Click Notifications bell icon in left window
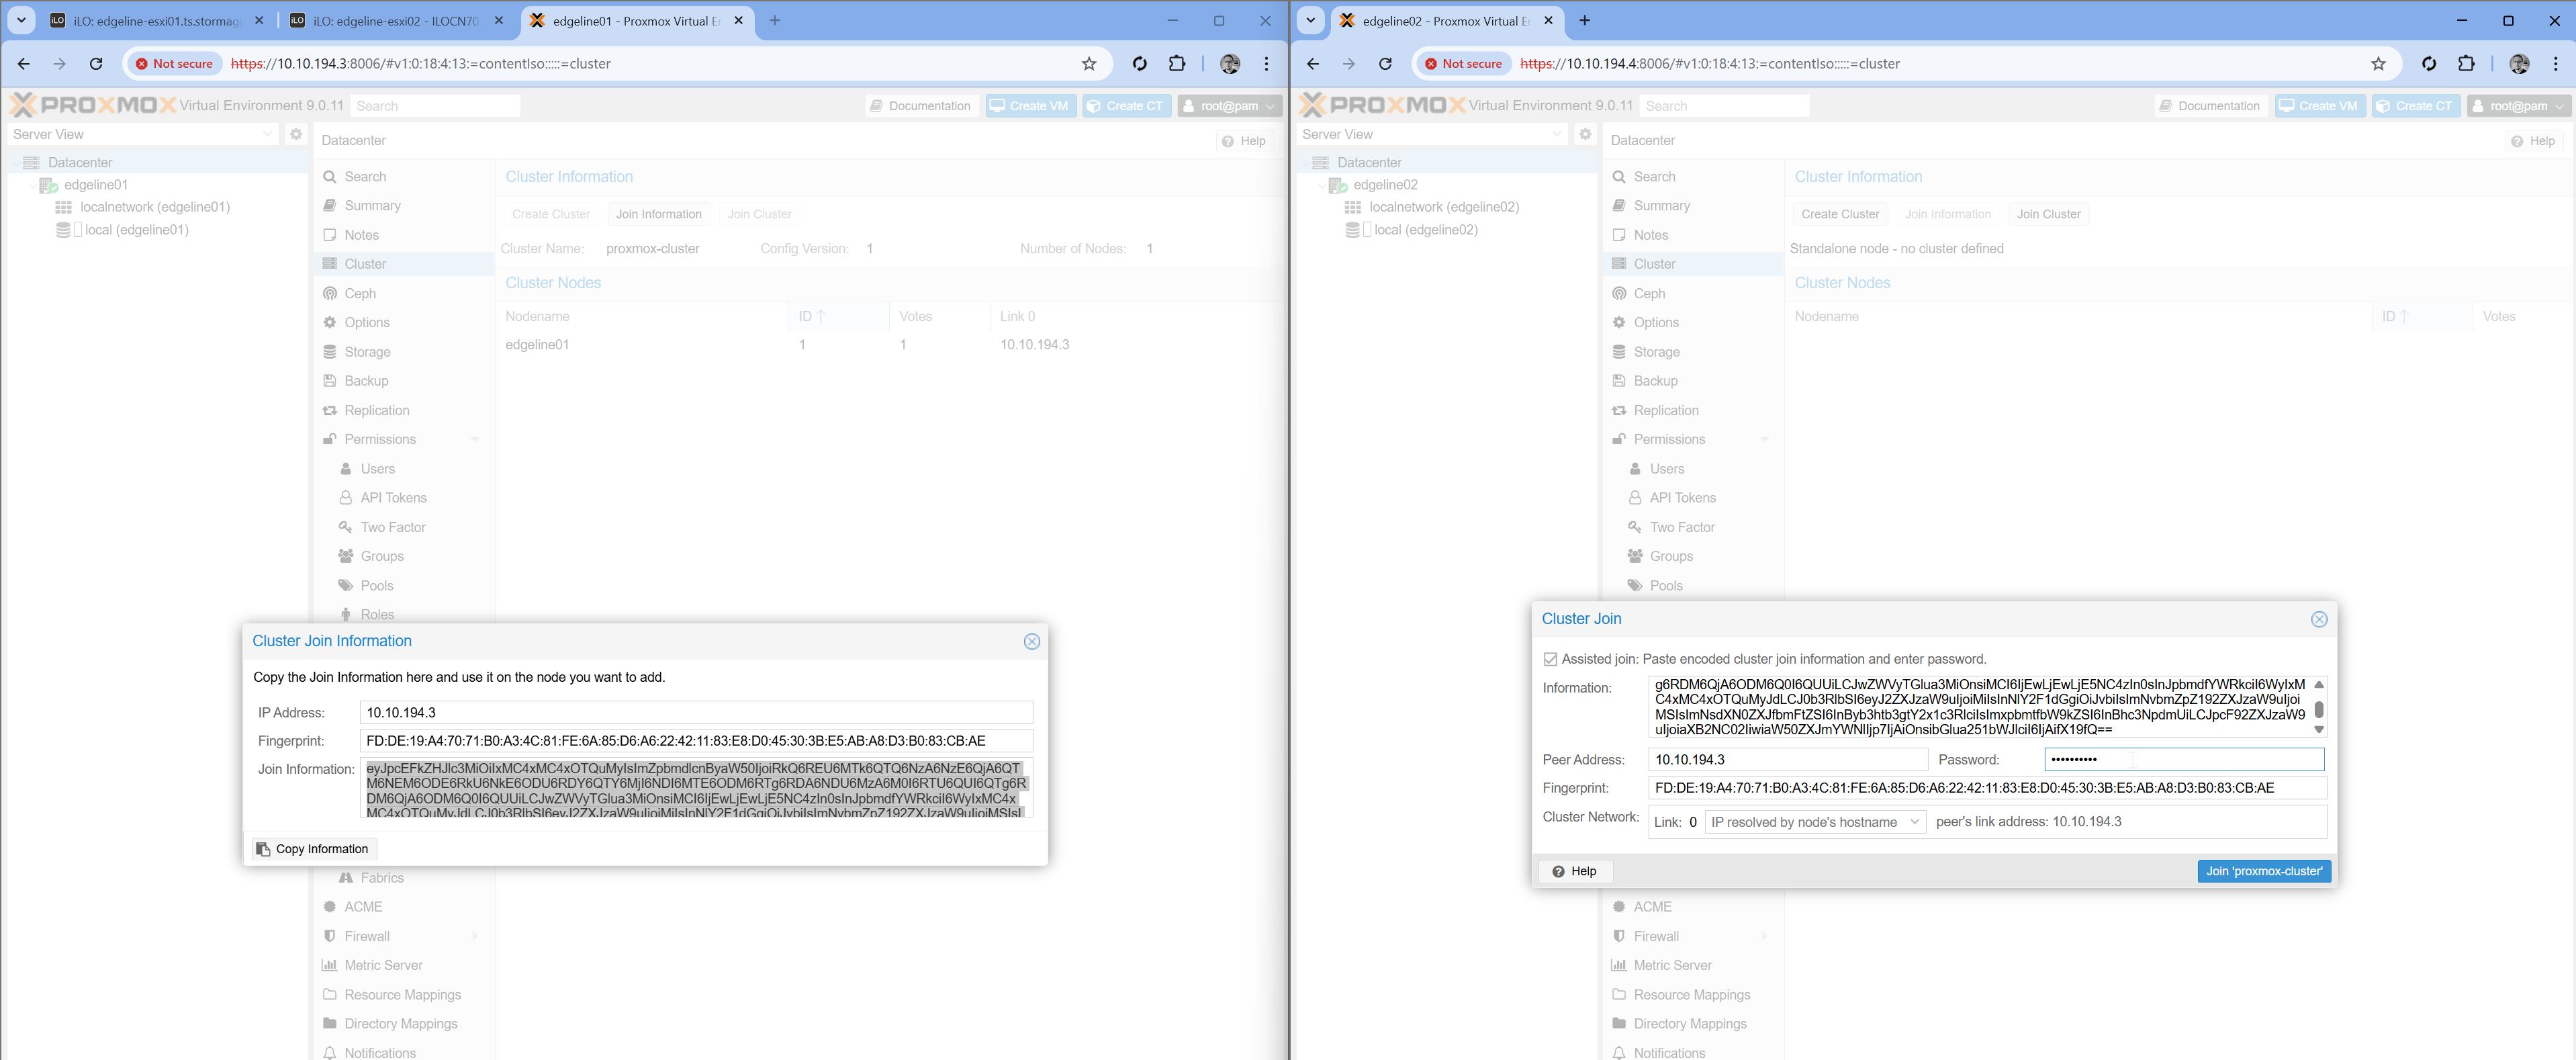This screenshot has width=2576, height=1060. click(330, 1053)
